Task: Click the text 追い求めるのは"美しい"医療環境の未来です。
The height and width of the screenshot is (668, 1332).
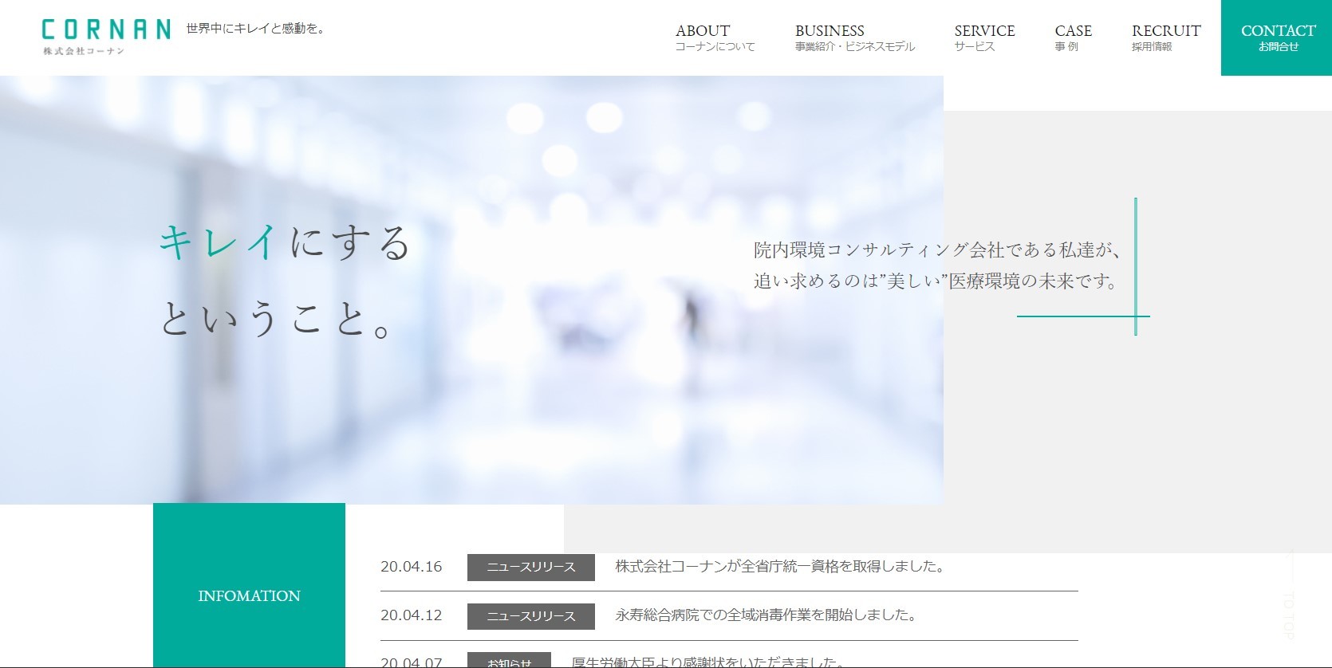Action: coord(936,281)
